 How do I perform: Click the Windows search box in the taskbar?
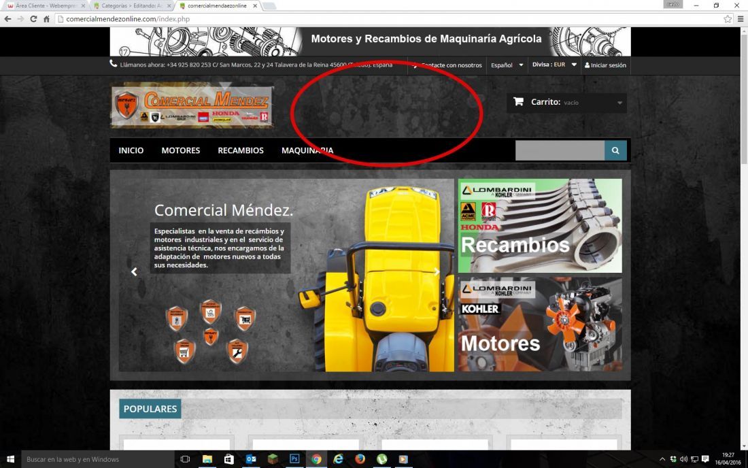[x=98, y=459]
